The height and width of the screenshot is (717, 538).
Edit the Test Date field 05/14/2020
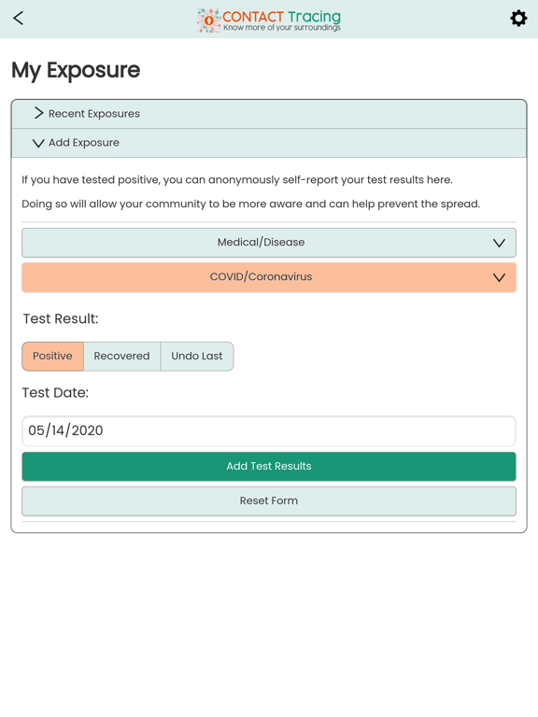tap(269, 430)
